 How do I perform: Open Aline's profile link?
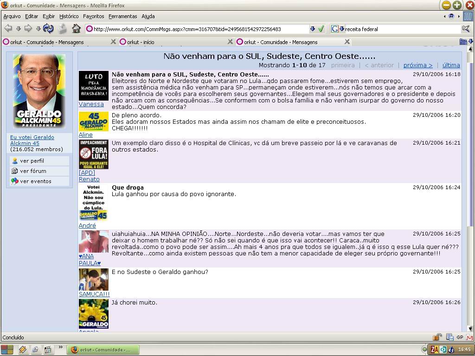86,135
